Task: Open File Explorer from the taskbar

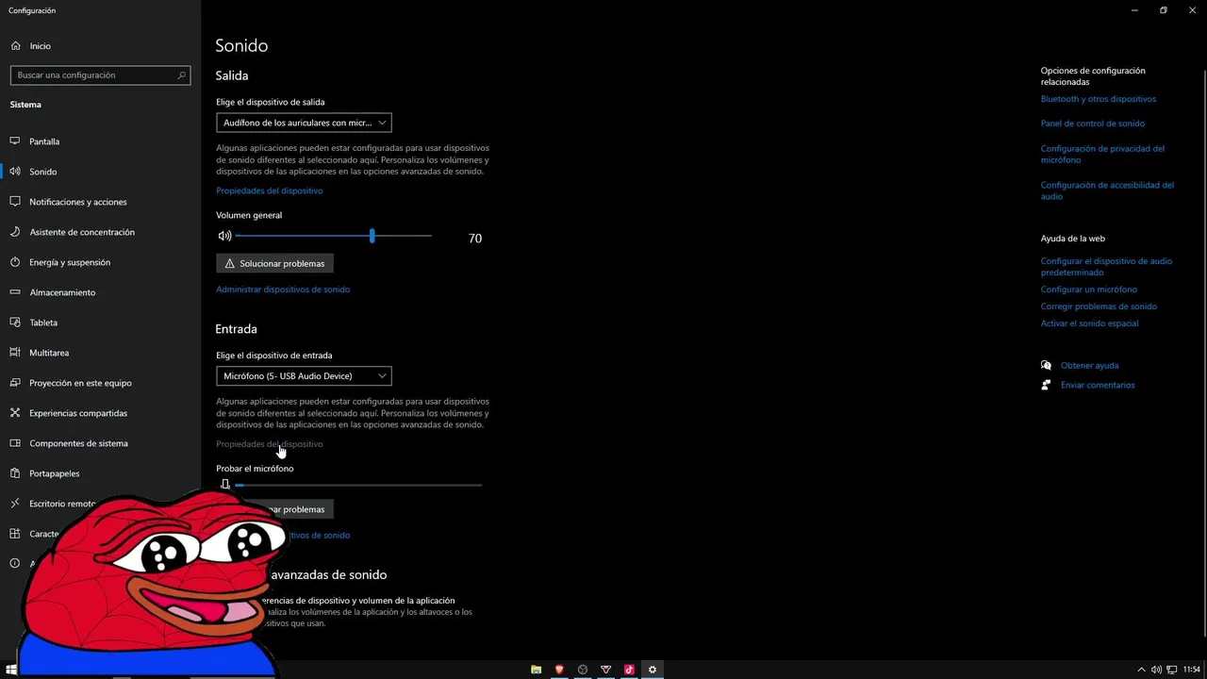Action: click(536, 670)
